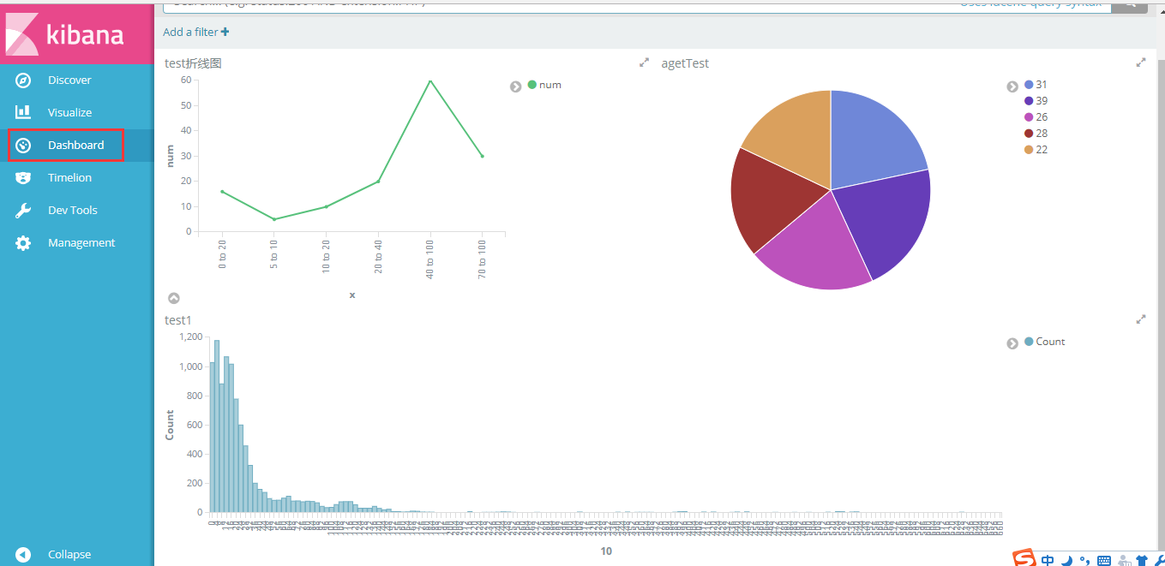Toggle the num legend in line chart

coord(516,86)
